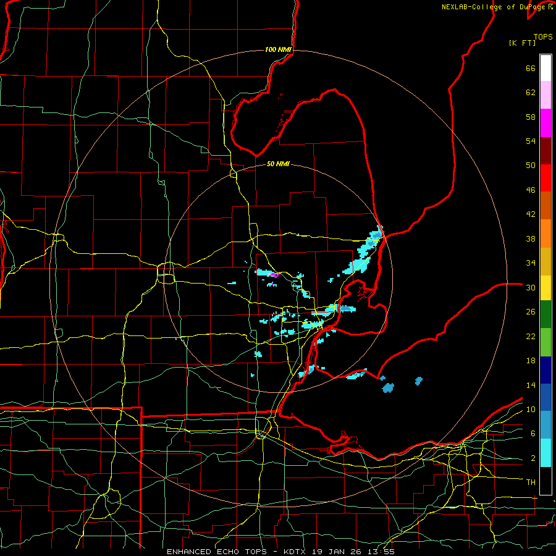Click the legend value 30
Viewport: 556px width, 556px height.
tap(531, 287)
